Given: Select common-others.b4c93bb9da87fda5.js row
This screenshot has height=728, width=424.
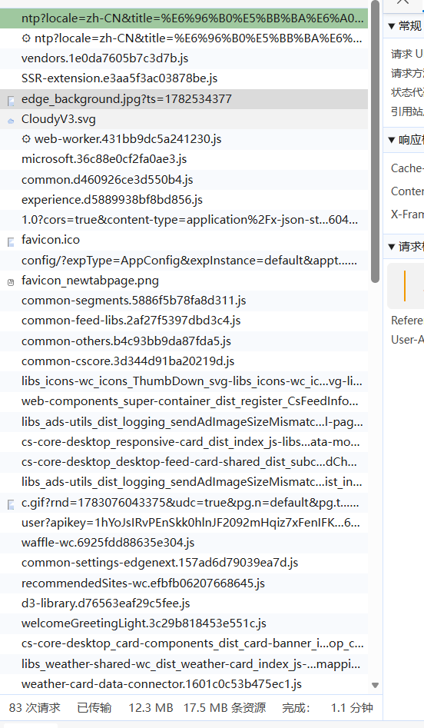Looking at the screenshot, I should pos(184,341).
